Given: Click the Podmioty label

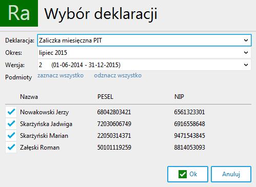Looking at the screenshot, I should (x=18, y=77).
